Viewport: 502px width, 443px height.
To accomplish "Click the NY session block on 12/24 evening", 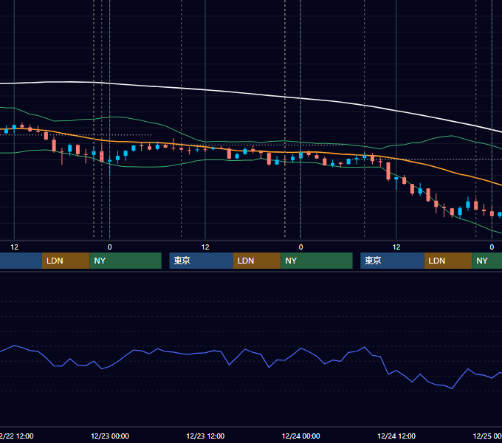I will pos(487,261).
